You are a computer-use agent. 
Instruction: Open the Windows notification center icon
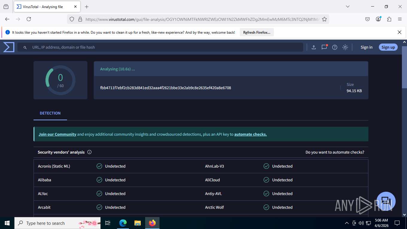(x=397, y=223)
